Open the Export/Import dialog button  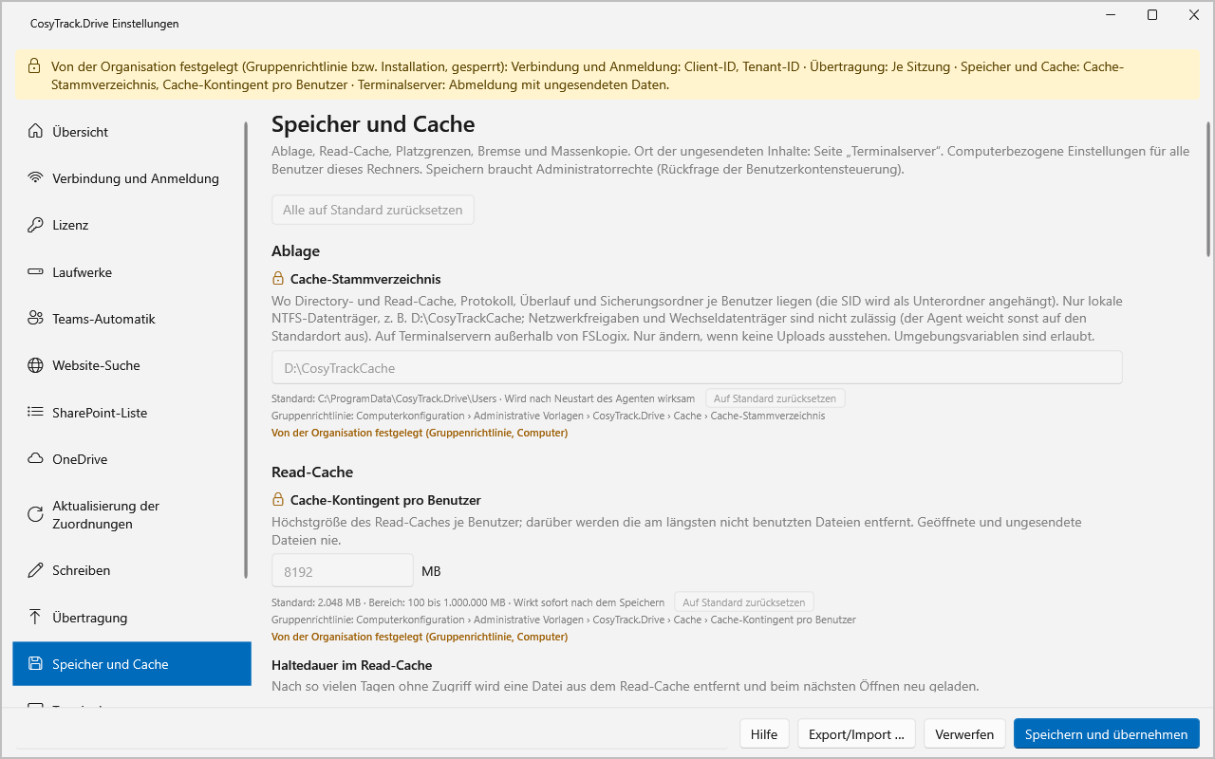(x=856, y=734)
